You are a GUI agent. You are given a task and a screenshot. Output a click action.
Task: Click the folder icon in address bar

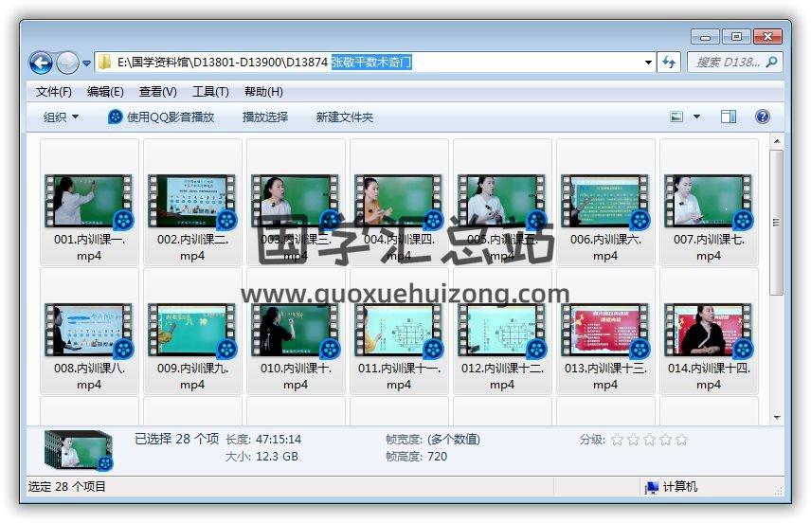105,63
